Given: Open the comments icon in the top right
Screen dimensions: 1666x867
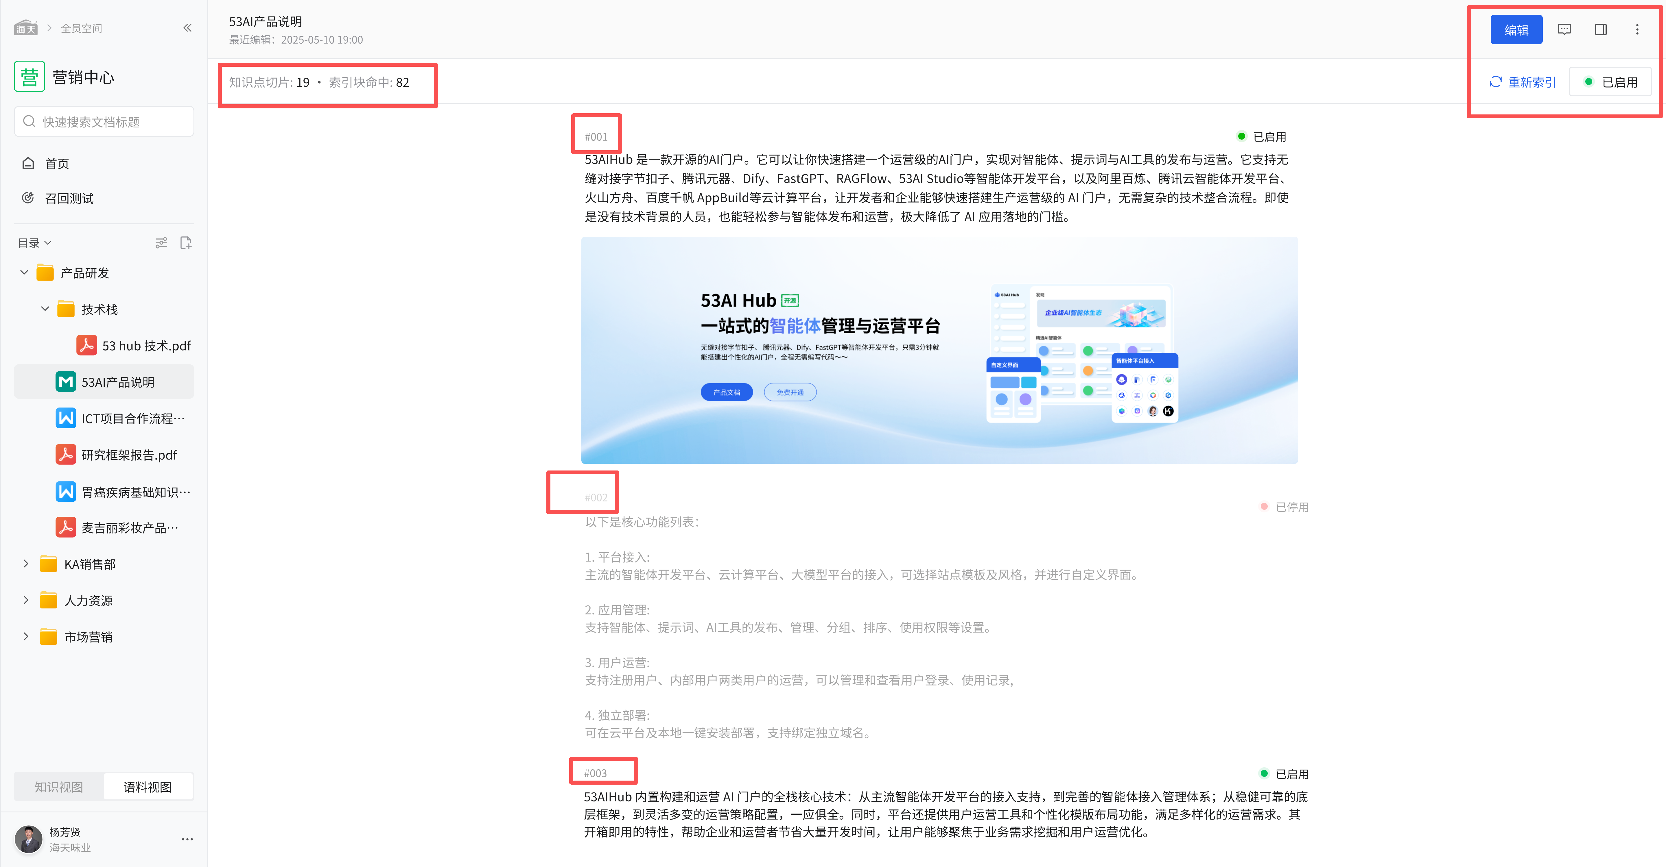Looking at the screenshot, I should pos(1564,30).
